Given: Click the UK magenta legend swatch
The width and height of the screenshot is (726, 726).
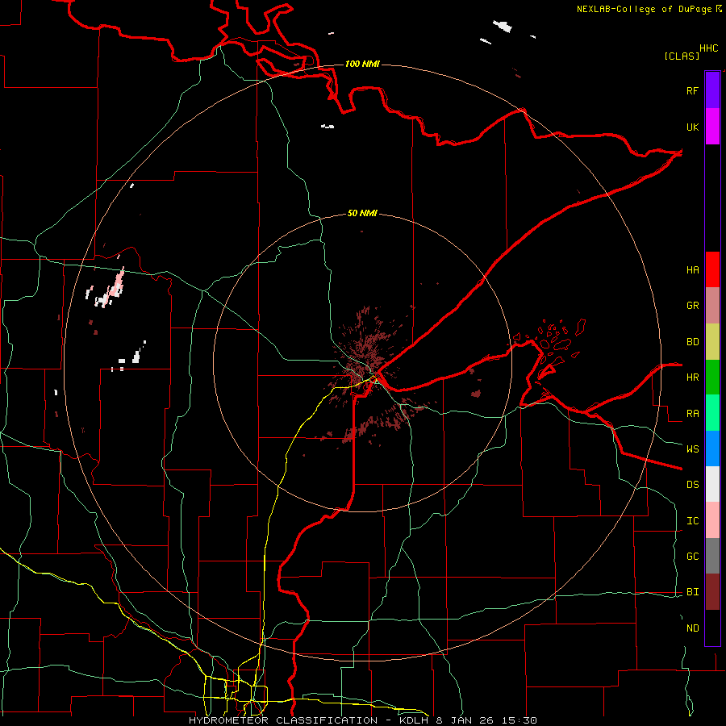Looking at the screenshot, I should [x=712, y=127].
